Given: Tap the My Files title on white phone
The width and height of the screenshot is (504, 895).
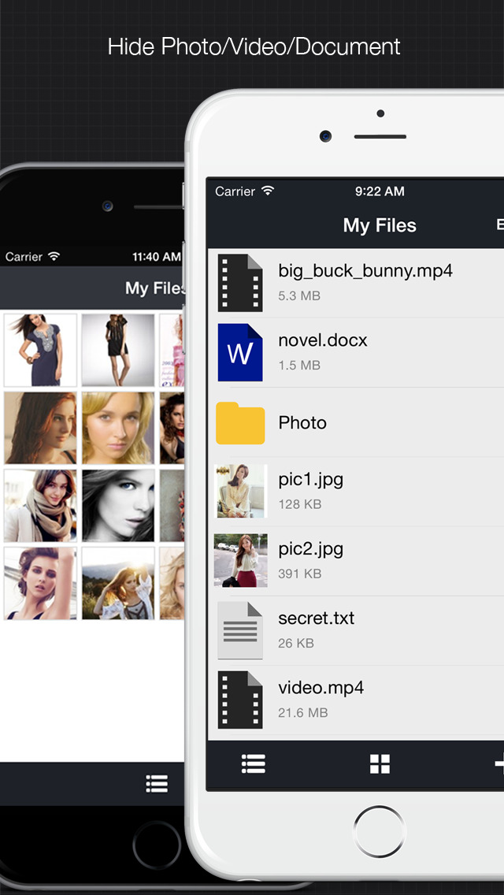Looking at the screenshot, I should (380, 225).
